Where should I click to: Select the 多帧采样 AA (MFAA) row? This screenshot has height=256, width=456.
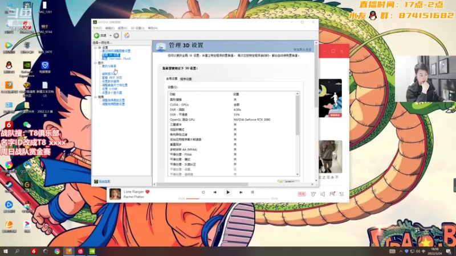pos(232,150)
